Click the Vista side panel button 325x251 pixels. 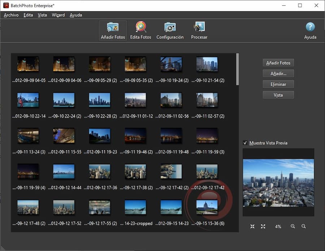tap(278, 95)
